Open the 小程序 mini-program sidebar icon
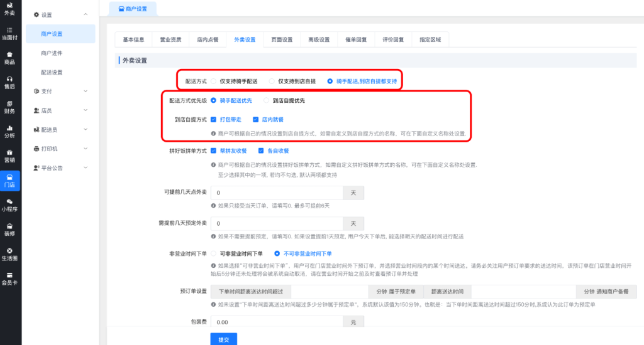 tap(9, 204)
